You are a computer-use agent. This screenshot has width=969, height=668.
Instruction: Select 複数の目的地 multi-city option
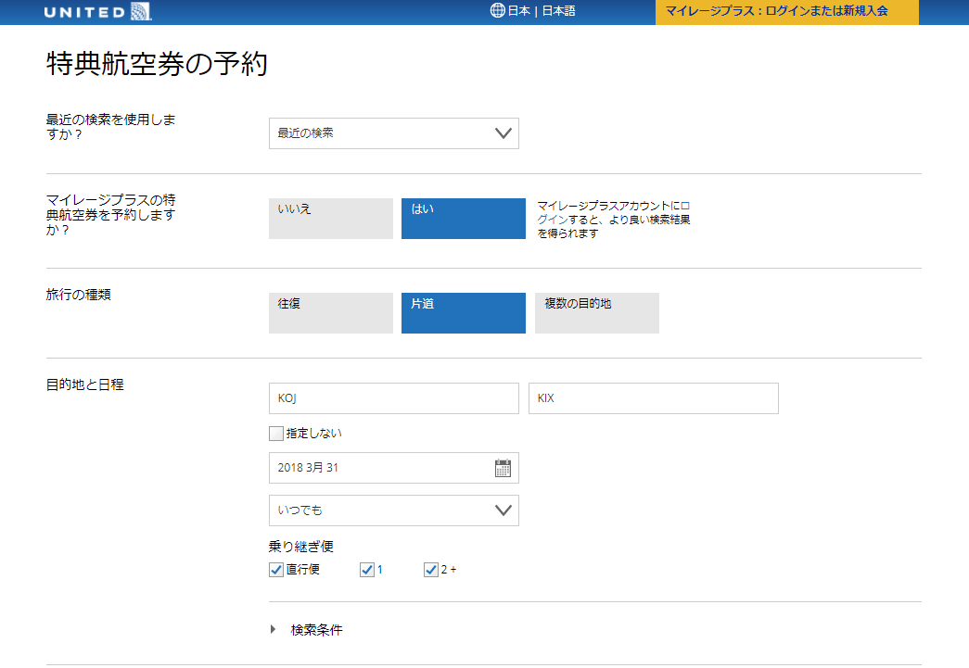[x=596, y=313]
